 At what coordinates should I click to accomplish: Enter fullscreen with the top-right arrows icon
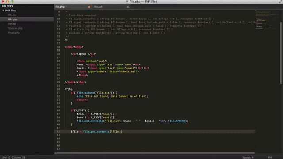(x=281, y=2)
